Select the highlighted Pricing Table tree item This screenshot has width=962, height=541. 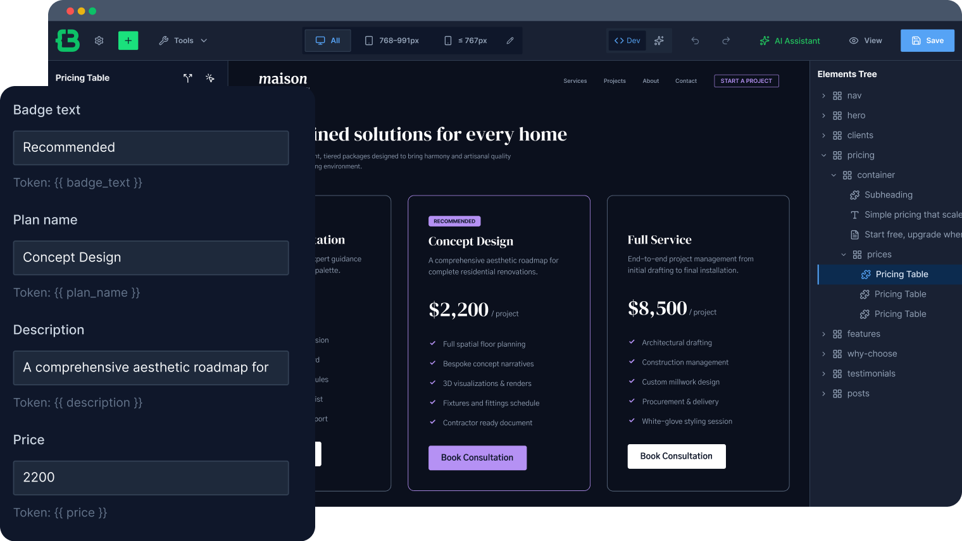890,274
